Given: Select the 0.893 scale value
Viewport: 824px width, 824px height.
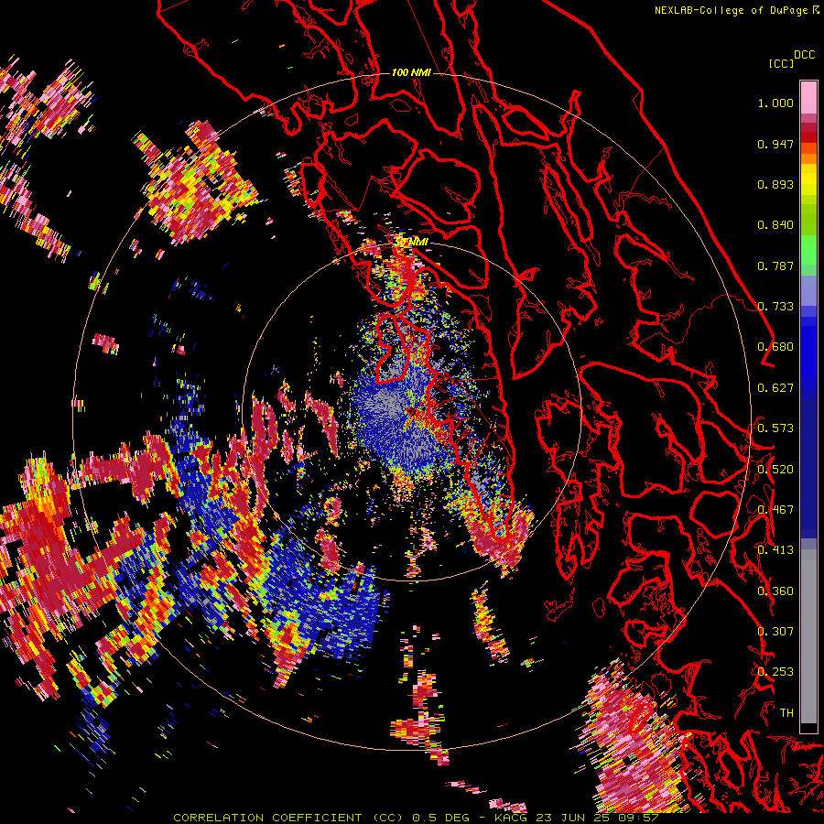Looking at the screenshot, I should coord(775,184).
